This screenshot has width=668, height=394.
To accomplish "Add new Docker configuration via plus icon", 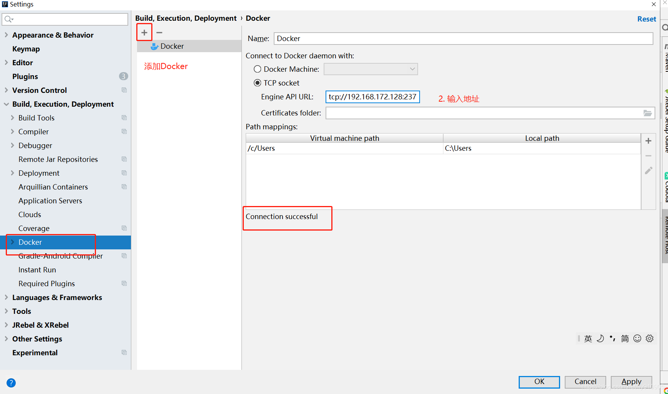I will tap(144, 32).
